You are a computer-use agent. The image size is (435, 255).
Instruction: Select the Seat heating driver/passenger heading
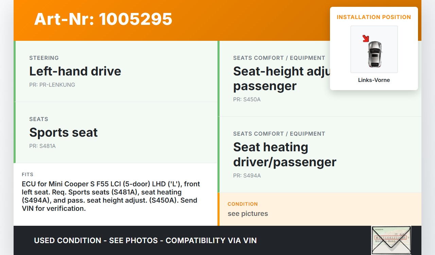[x=284, y=154]
